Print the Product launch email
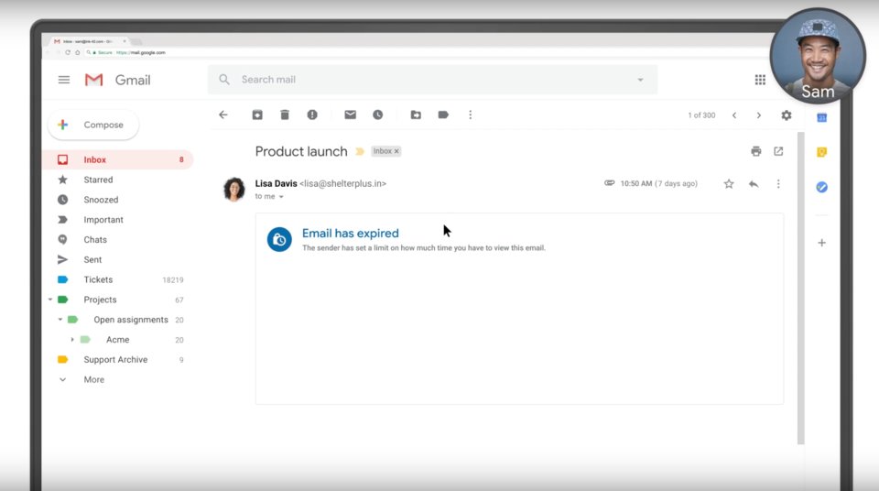 pyautogui.click(x=755, y=151)
